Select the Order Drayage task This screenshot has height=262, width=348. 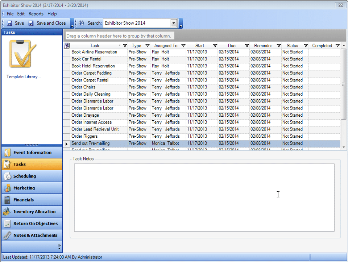click(202, 115)
